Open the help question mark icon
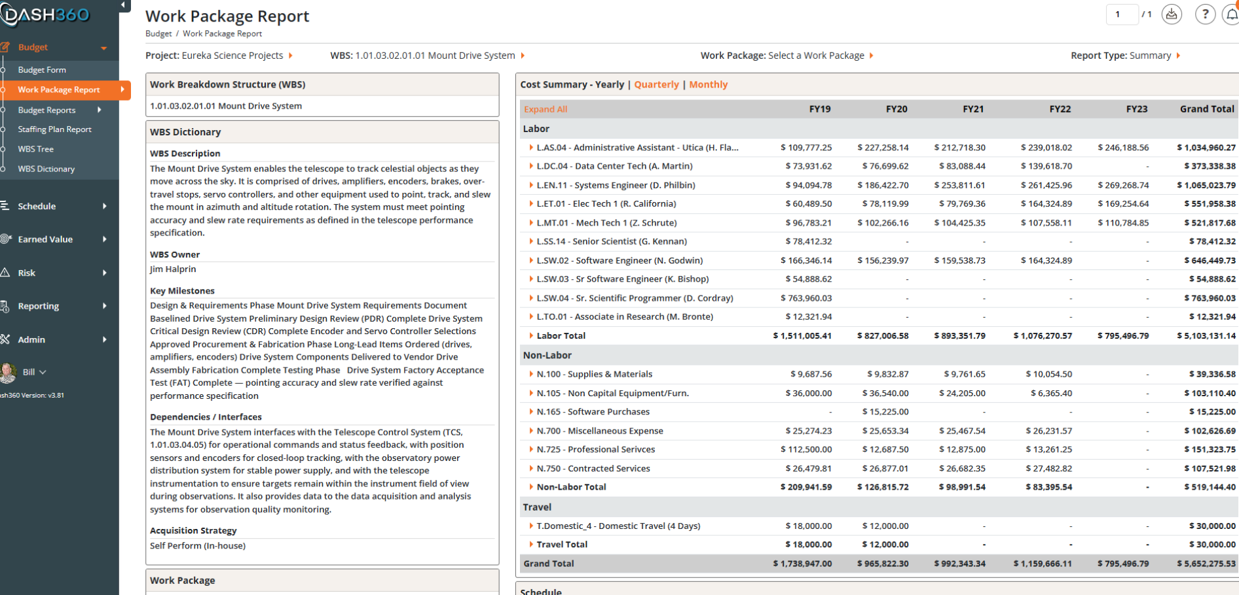Screen dimensions: 1239x595 point(1205,14)
